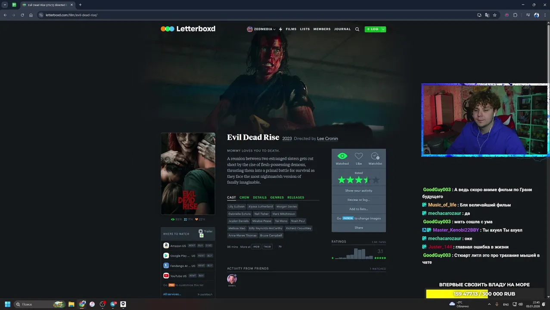
Task: Click the Evil Dead Rise poster
Action: pyautogui.click(x=188, y=174)
